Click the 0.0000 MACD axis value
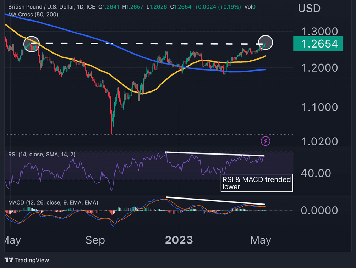 319,211
